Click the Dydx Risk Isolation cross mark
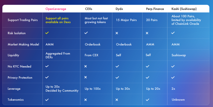Viewport: 213px width, 107px height. [117, 33]
